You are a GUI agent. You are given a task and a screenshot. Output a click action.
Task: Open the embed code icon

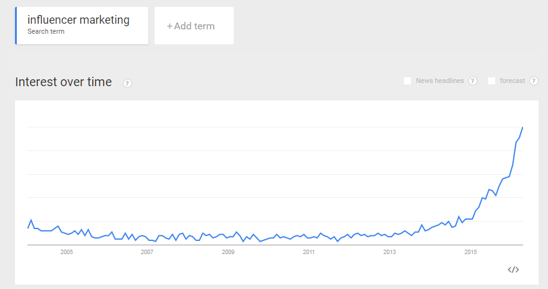click(513, 270)
